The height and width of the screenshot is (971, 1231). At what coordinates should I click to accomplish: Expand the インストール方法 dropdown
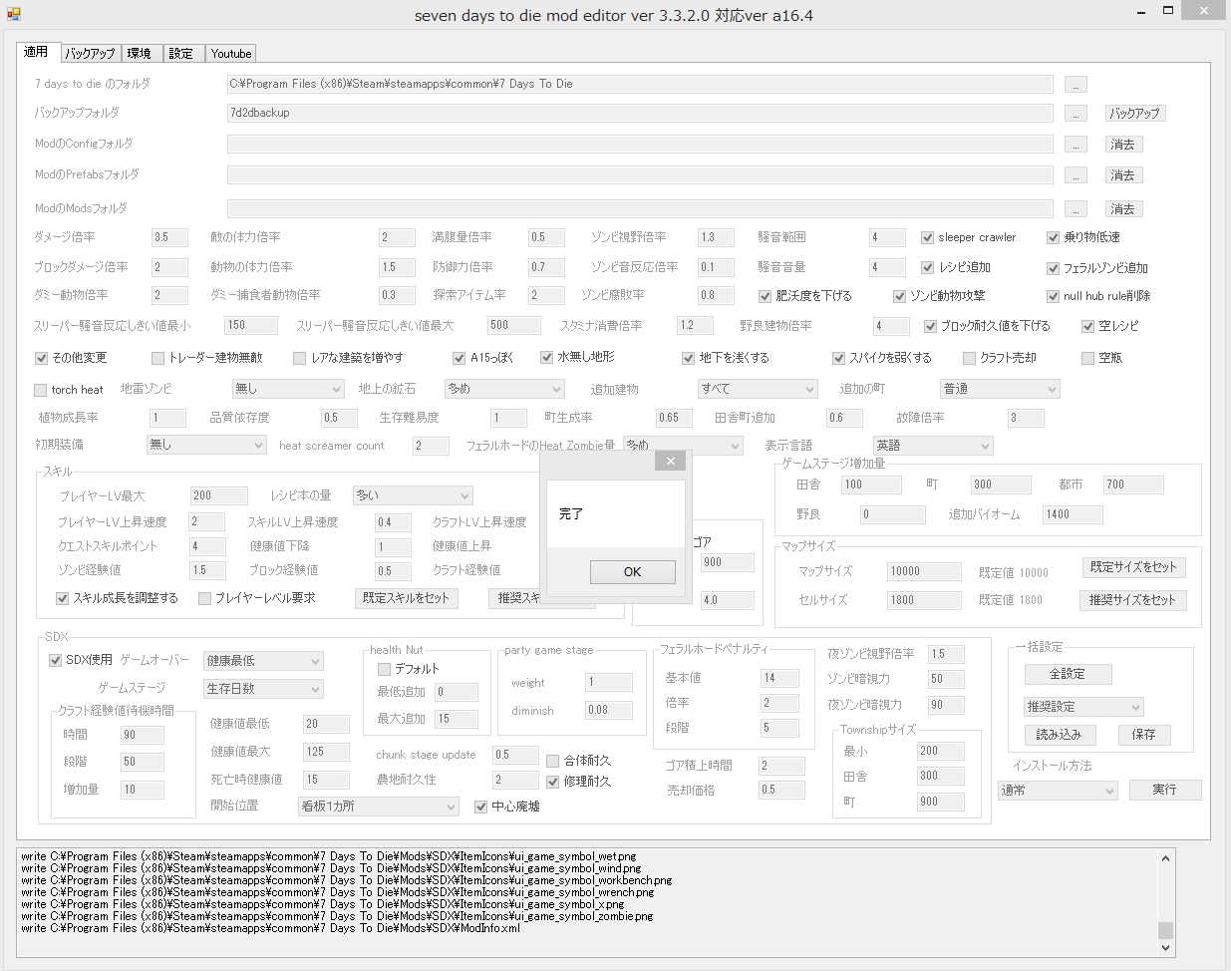coord(1058,791)
